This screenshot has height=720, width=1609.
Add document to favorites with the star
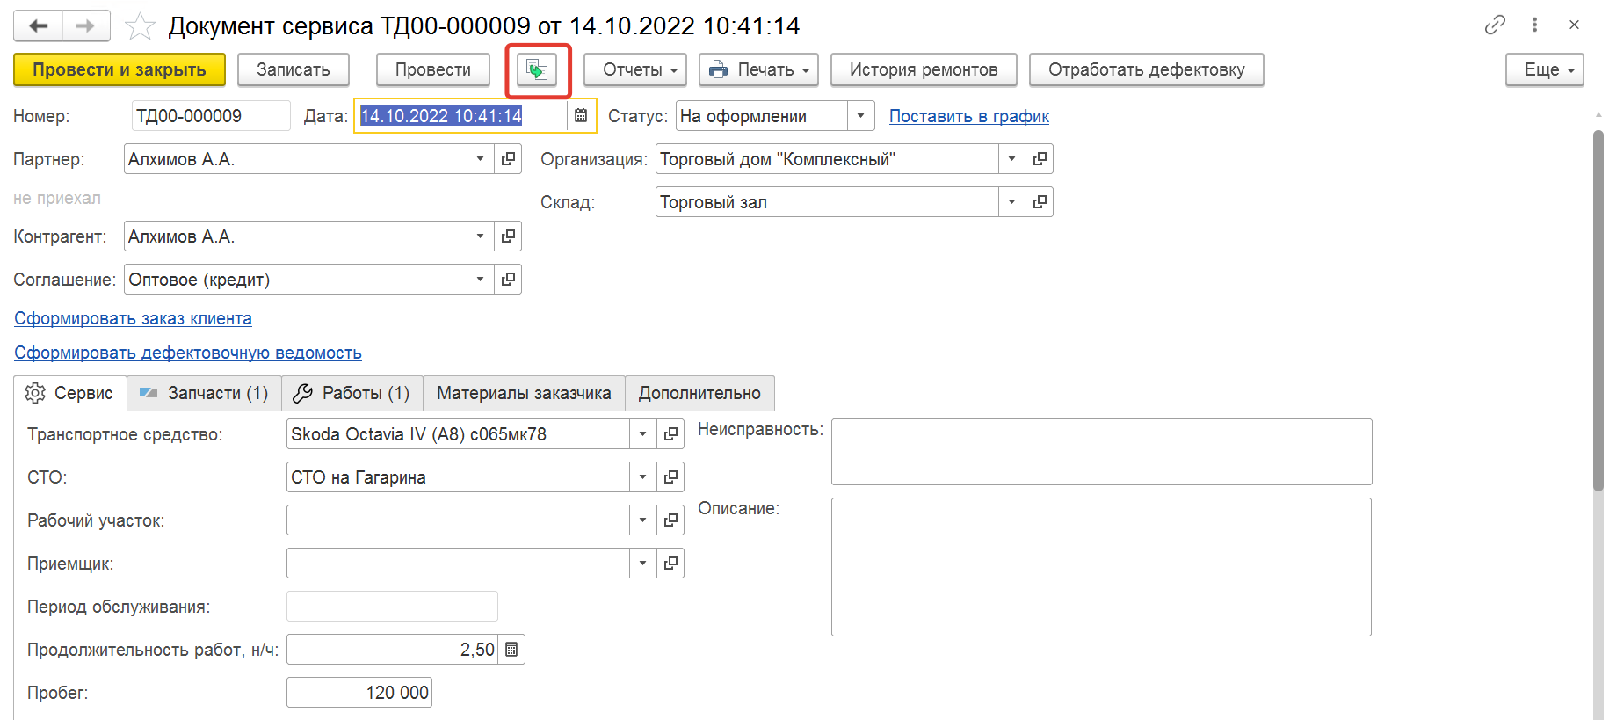(140, 26)
